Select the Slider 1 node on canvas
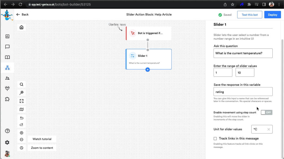Image resolution: width=284 pixels, height=159 pixels. click(x=148, y=59)
